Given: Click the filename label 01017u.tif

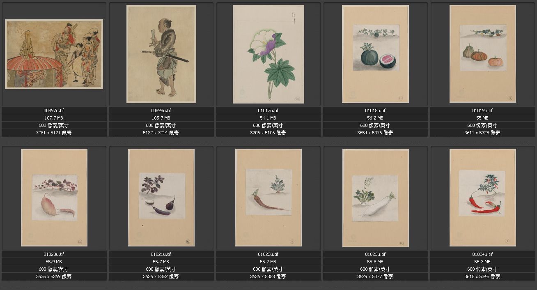Looking at the screenshot, I should (268, 110).
